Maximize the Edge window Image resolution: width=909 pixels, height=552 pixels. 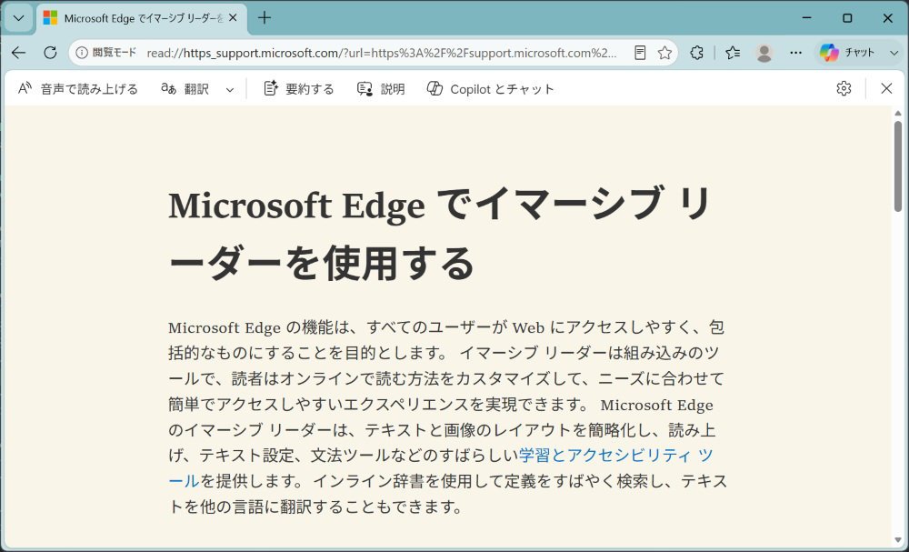pyautogui.click(x=847, y=18)
